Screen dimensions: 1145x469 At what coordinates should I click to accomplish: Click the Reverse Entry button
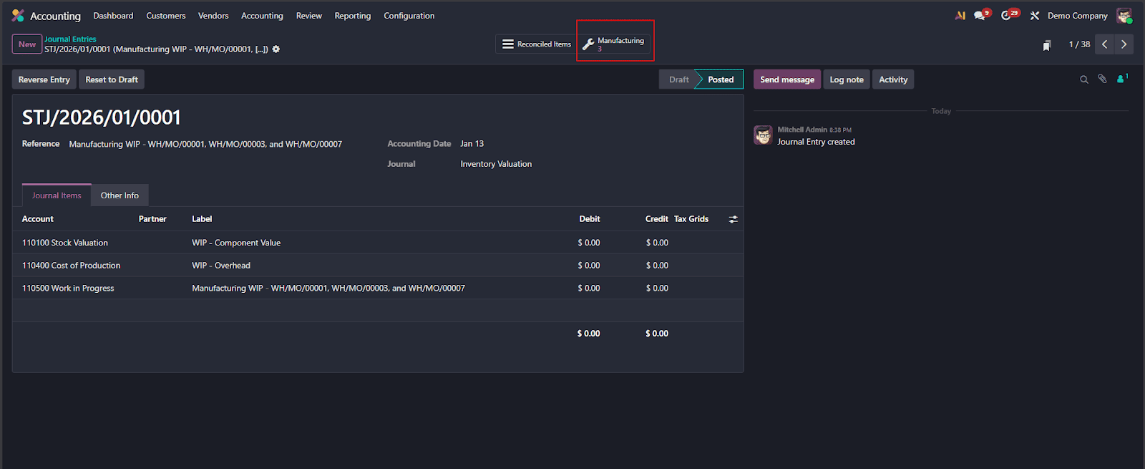click(44, 79)
